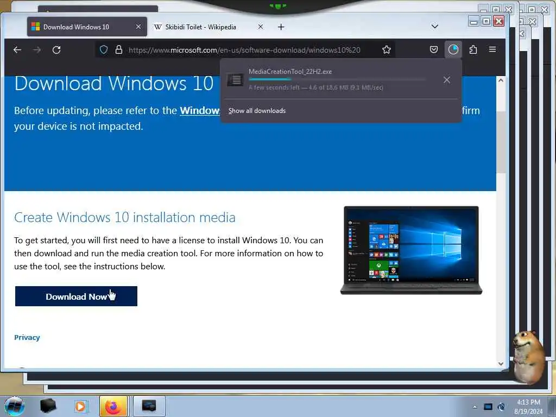Minimize the front Firefox window

click(x=473, y=22)
